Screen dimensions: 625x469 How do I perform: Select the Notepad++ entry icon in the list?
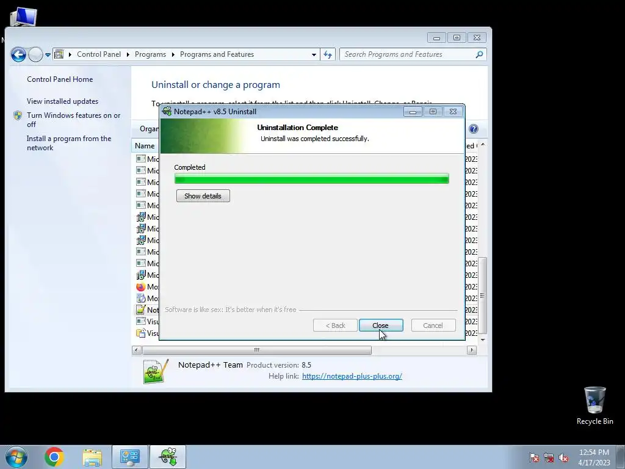[x=141, y=310]
